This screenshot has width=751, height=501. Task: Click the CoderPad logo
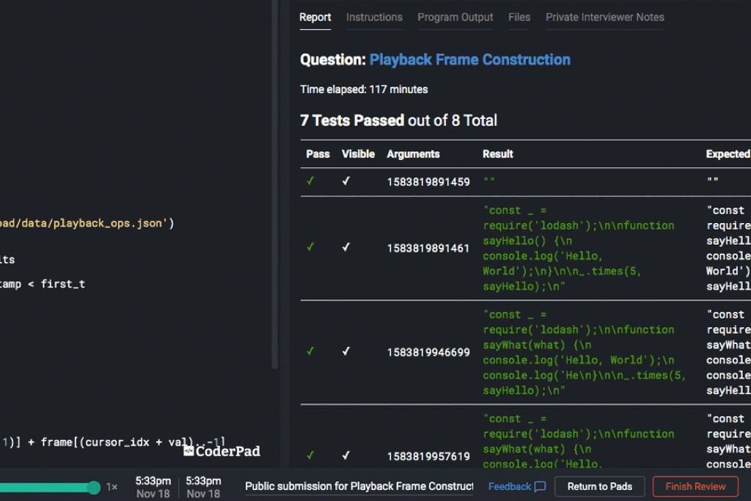coord(221,451)
